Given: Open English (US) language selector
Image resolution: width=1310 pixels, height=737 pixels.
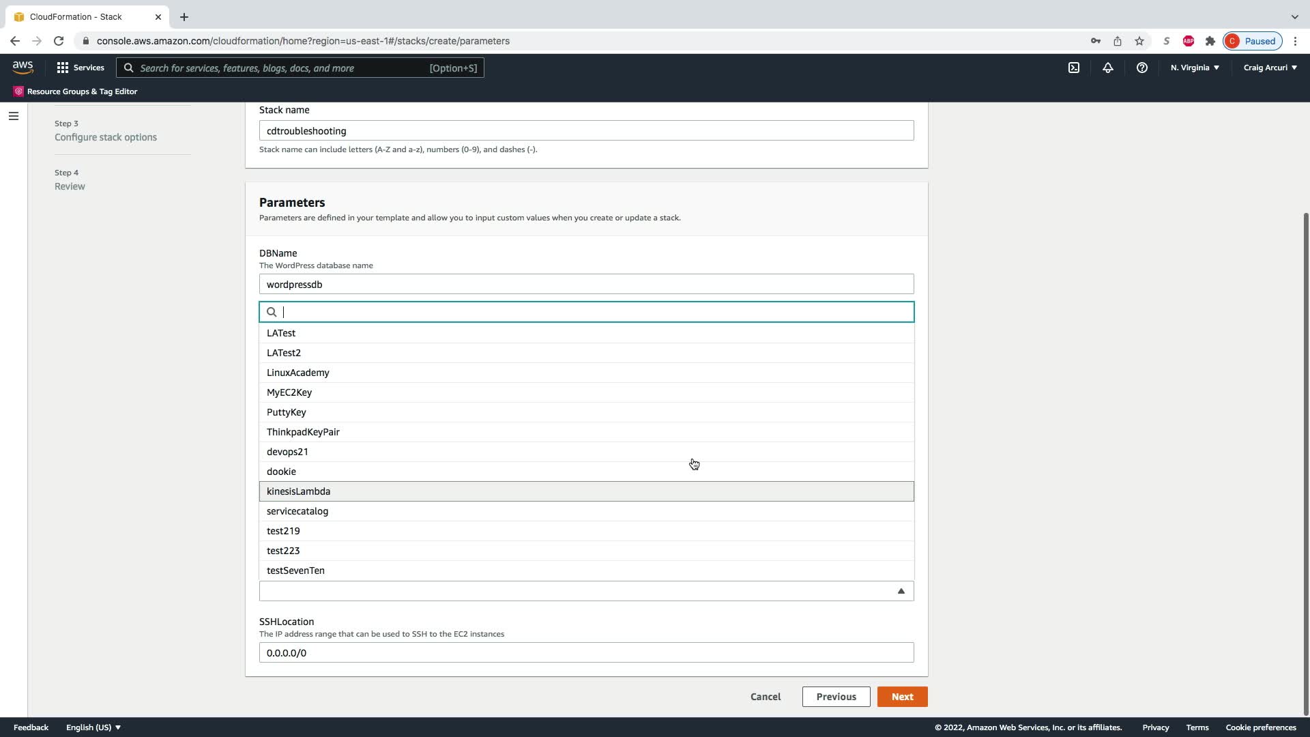Looking at the screenshot, I should (x=93, y=727).
